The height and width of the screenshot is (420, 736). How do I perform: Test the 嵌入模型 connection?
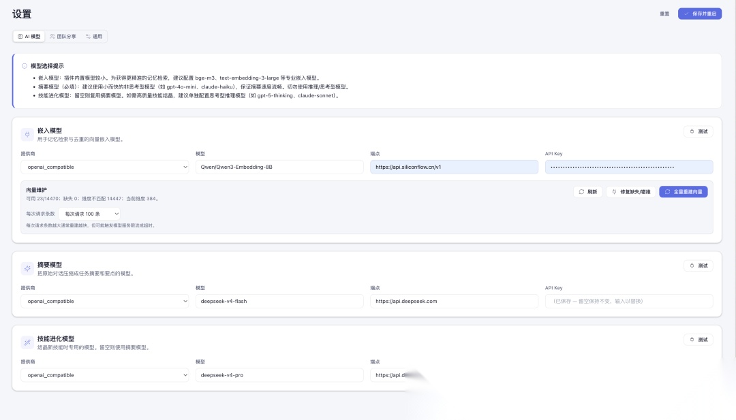(698, 132)
